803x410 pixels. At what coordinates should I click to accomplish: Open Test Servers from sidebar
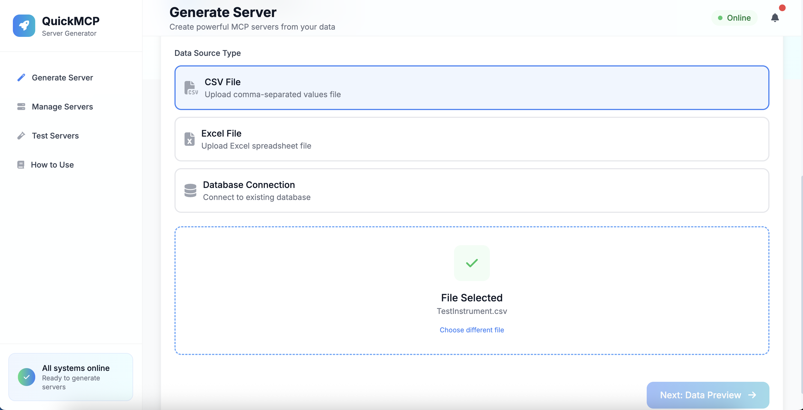[55, 136]
